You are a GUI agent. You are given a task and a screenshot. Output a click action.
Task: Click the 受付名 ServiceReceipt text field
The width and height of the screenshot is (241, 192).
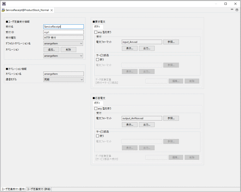63,27
